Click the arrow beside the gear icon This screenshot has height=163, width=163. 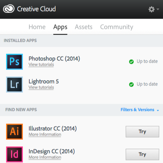pos(158,9)
